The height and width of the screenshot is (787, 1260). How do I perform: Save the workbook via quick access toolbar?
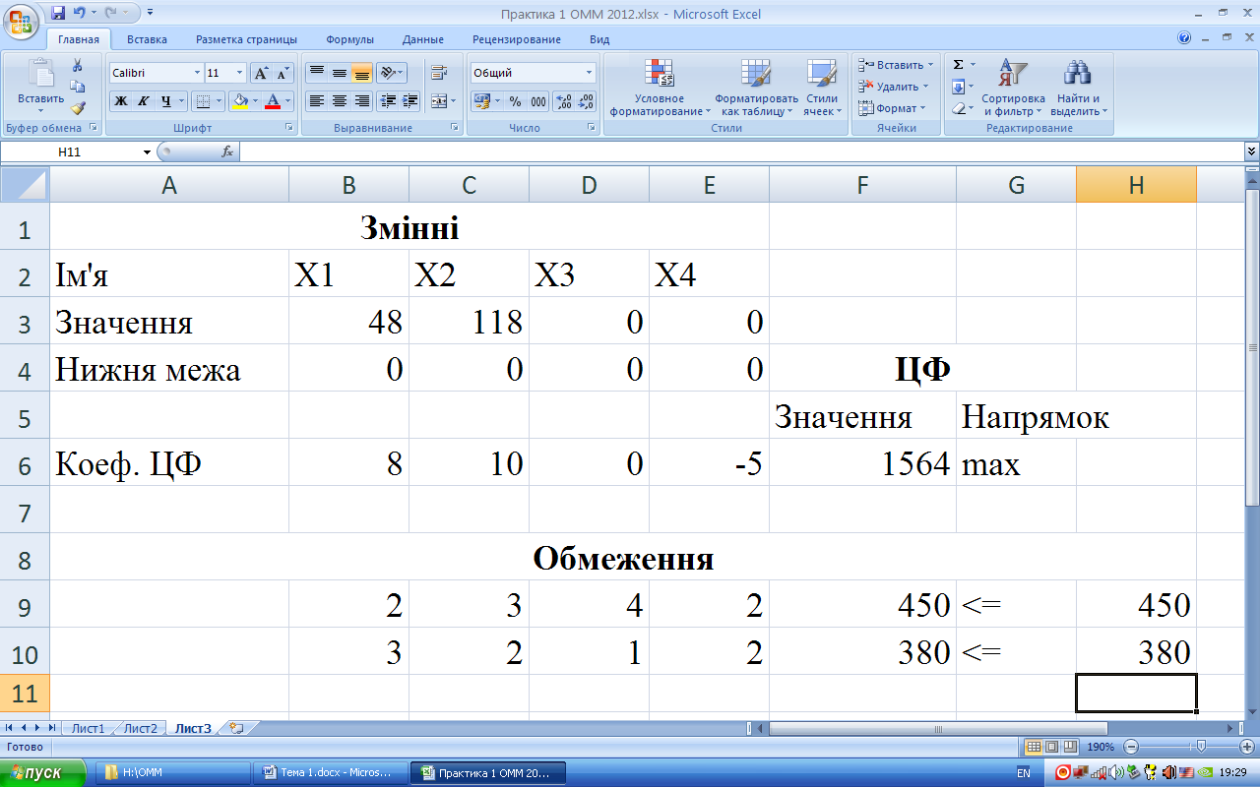point(57,14)
